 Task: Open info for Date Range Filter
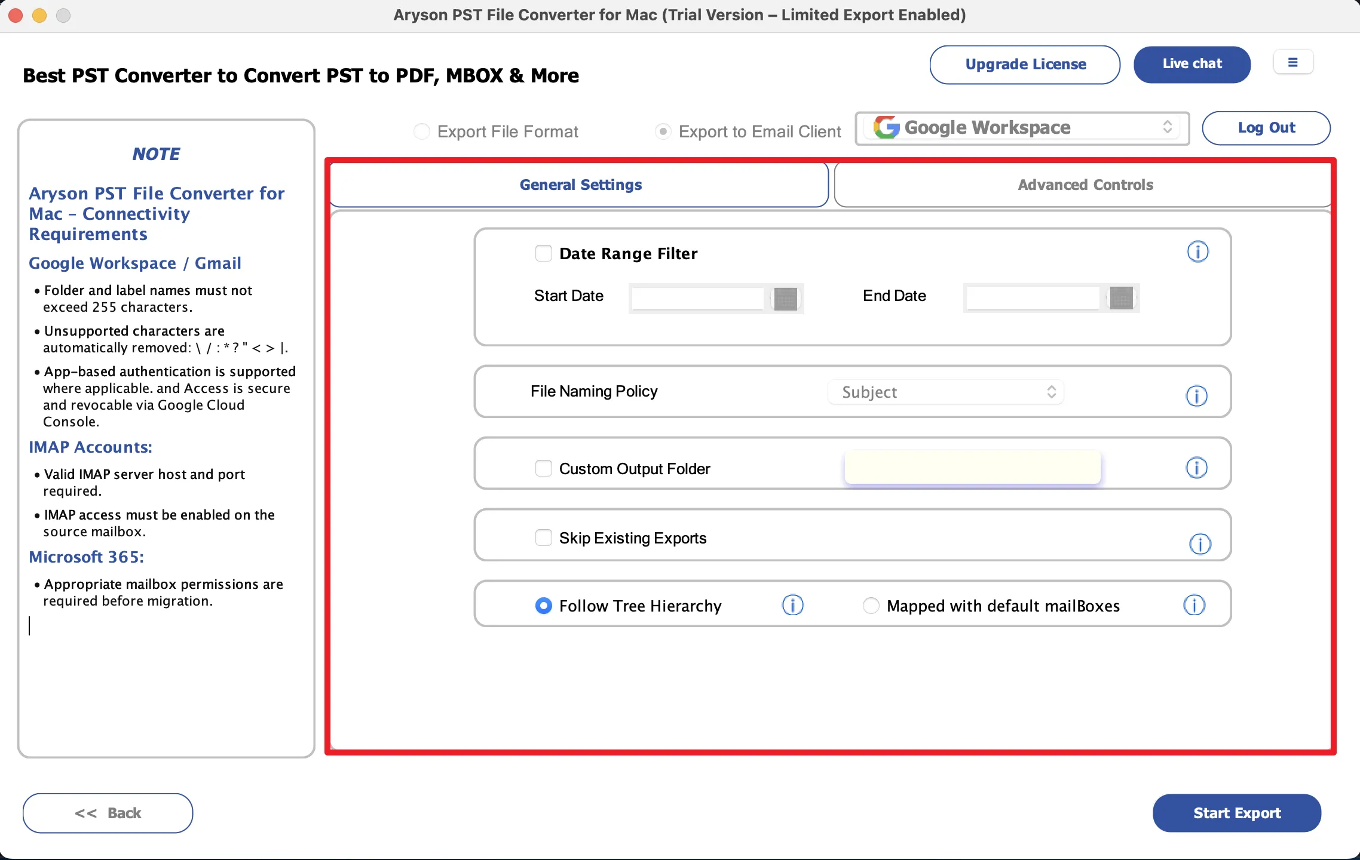coord(1197,252)
